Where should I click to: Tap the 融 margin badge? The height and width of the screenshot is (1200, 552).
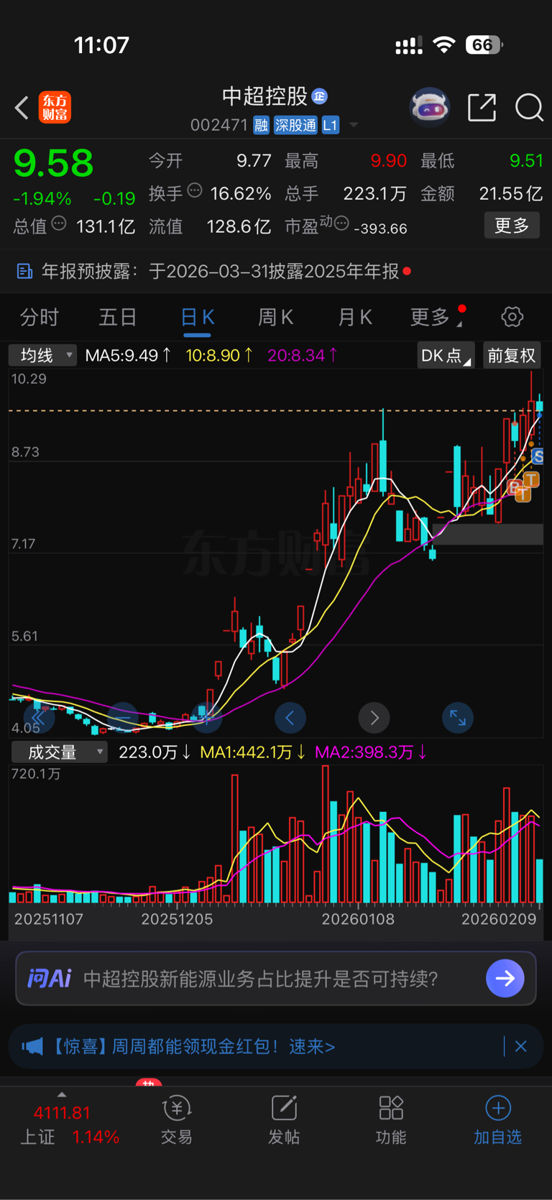[261, 125]
